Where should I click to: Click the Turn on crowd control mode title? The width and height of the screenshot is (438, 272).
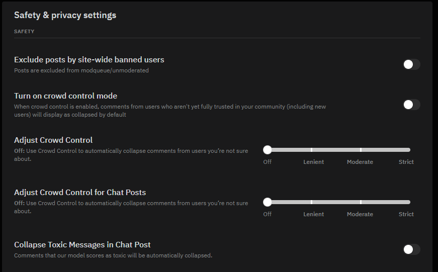(x=65, y=96)
